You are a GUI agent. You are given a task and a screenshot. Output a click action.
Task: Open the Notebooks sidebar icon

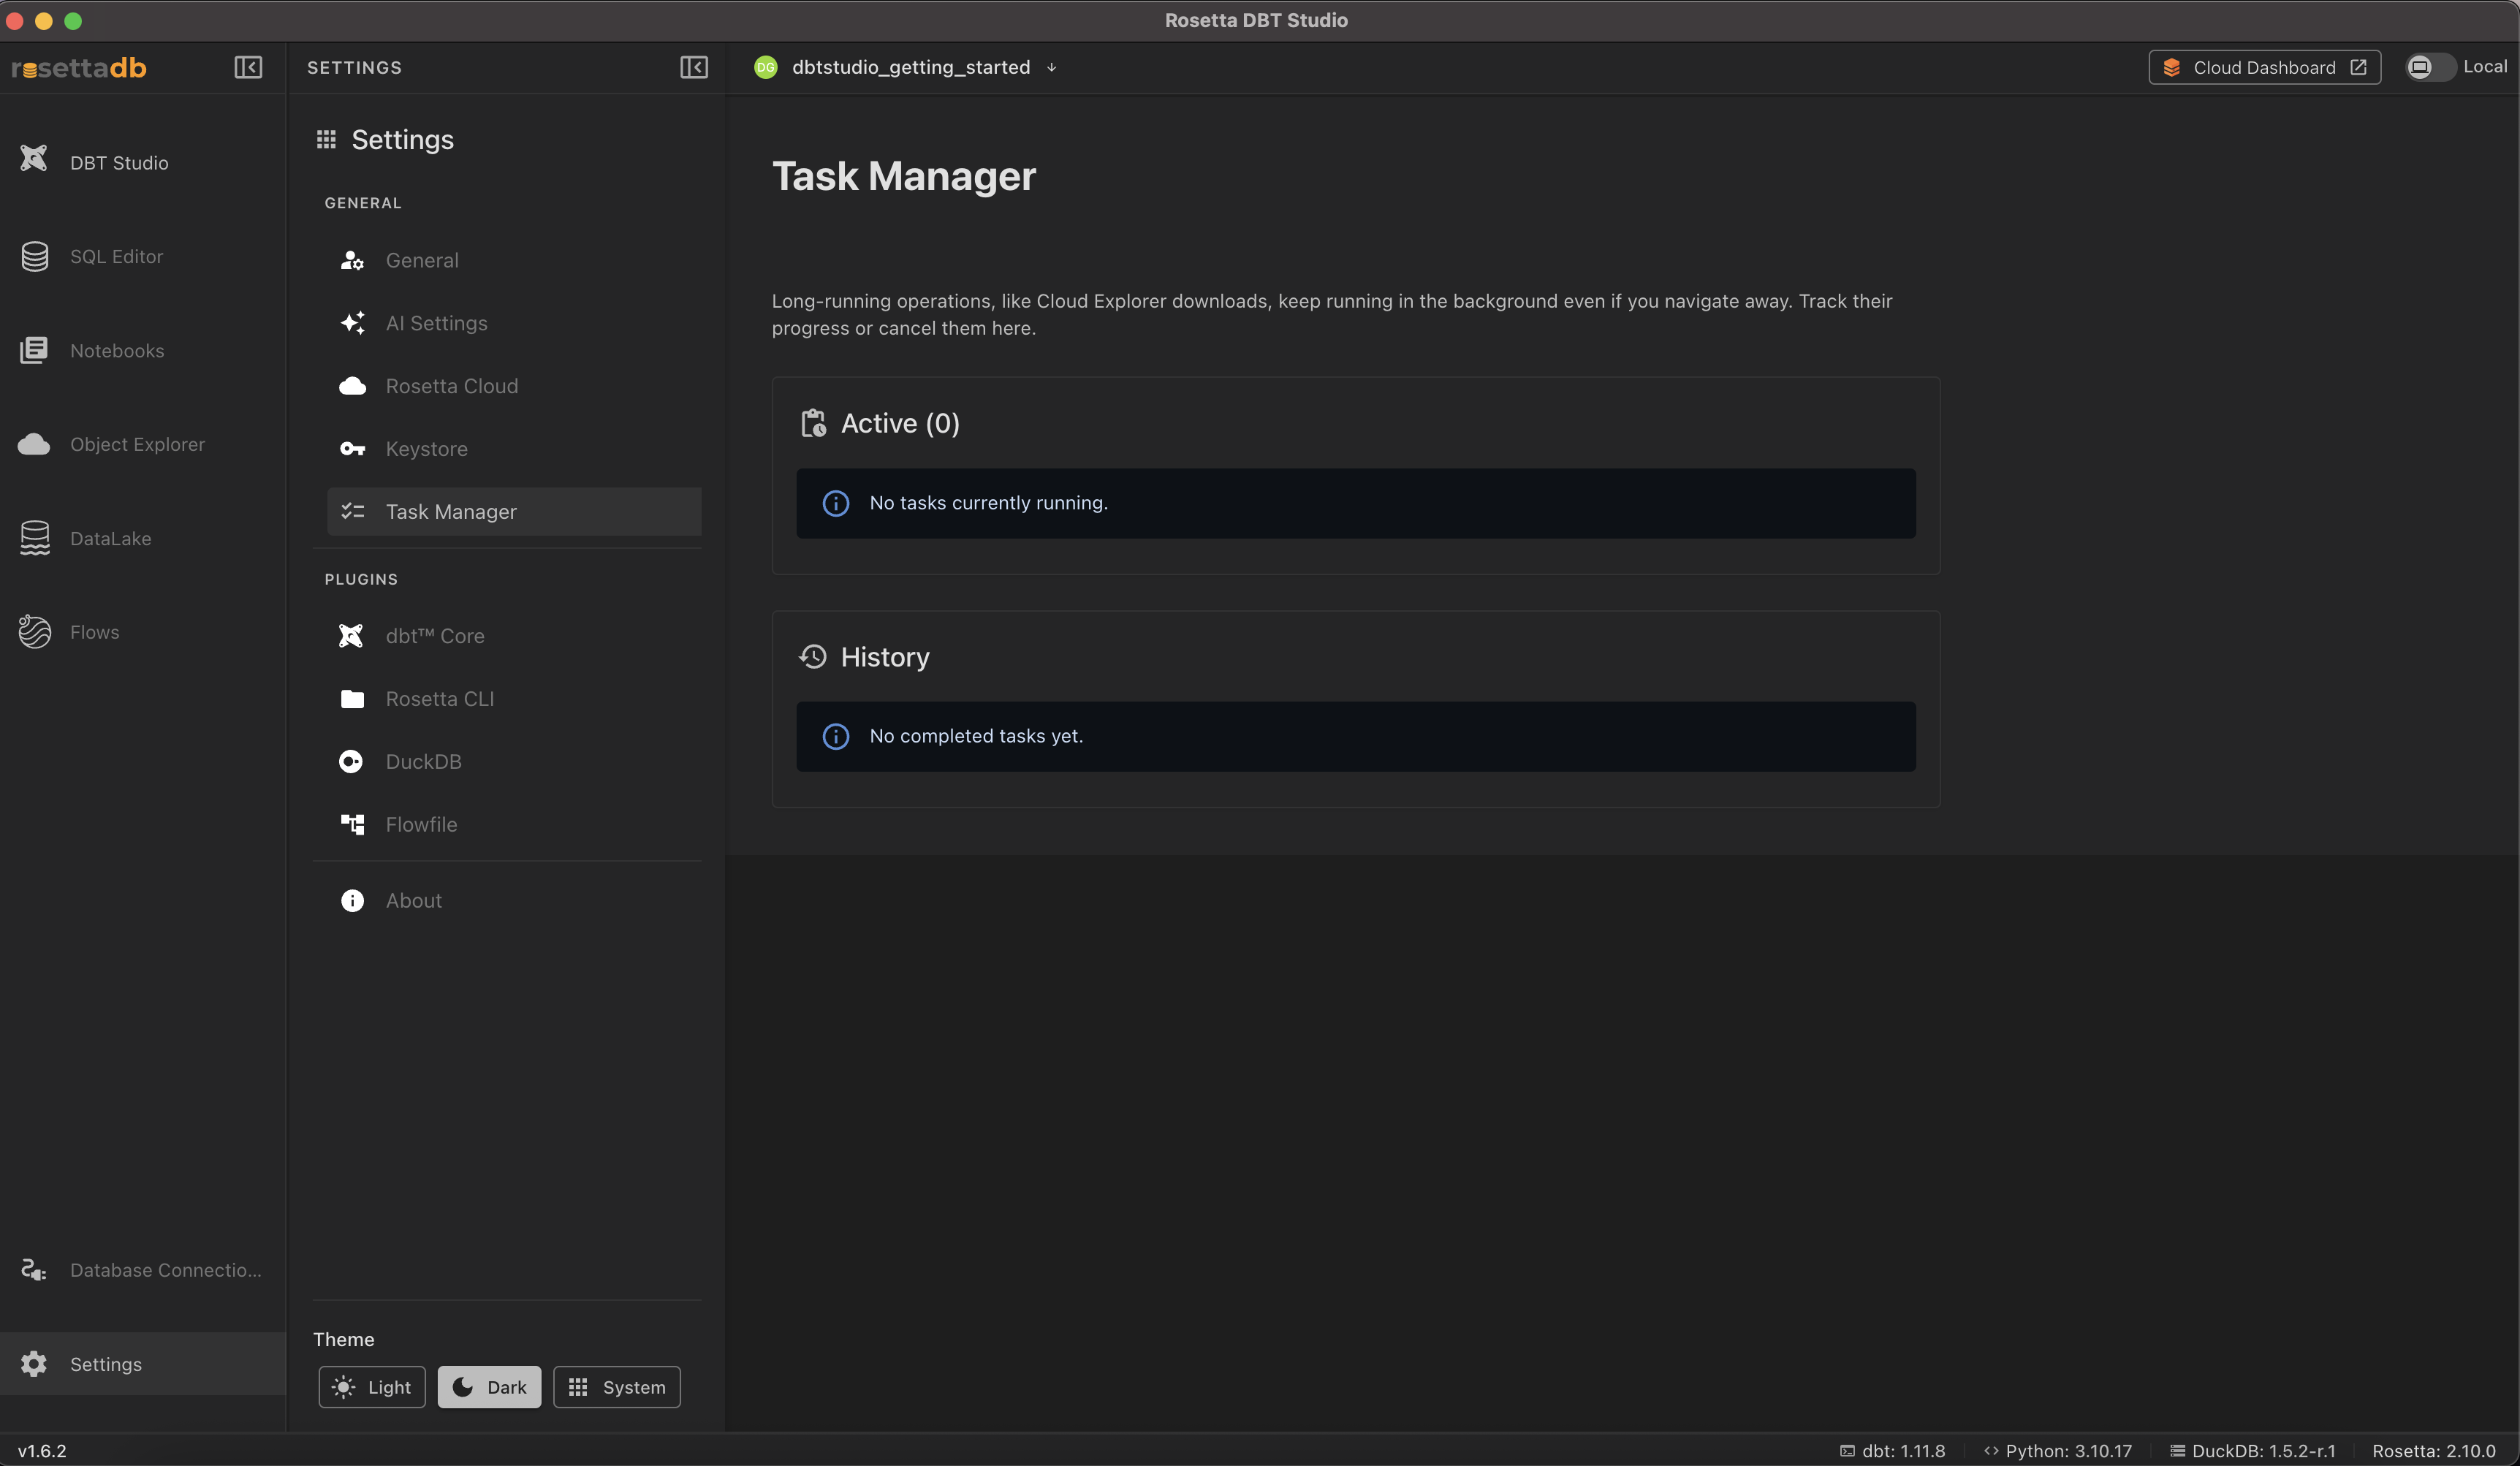[x=35, y=350]
